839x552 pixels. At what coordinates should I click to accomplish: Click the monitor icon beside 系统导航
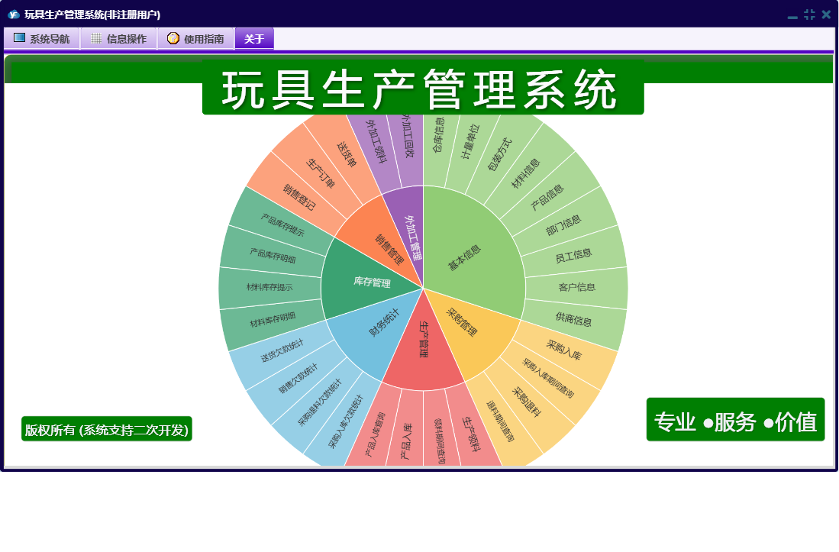coord(19,38)
